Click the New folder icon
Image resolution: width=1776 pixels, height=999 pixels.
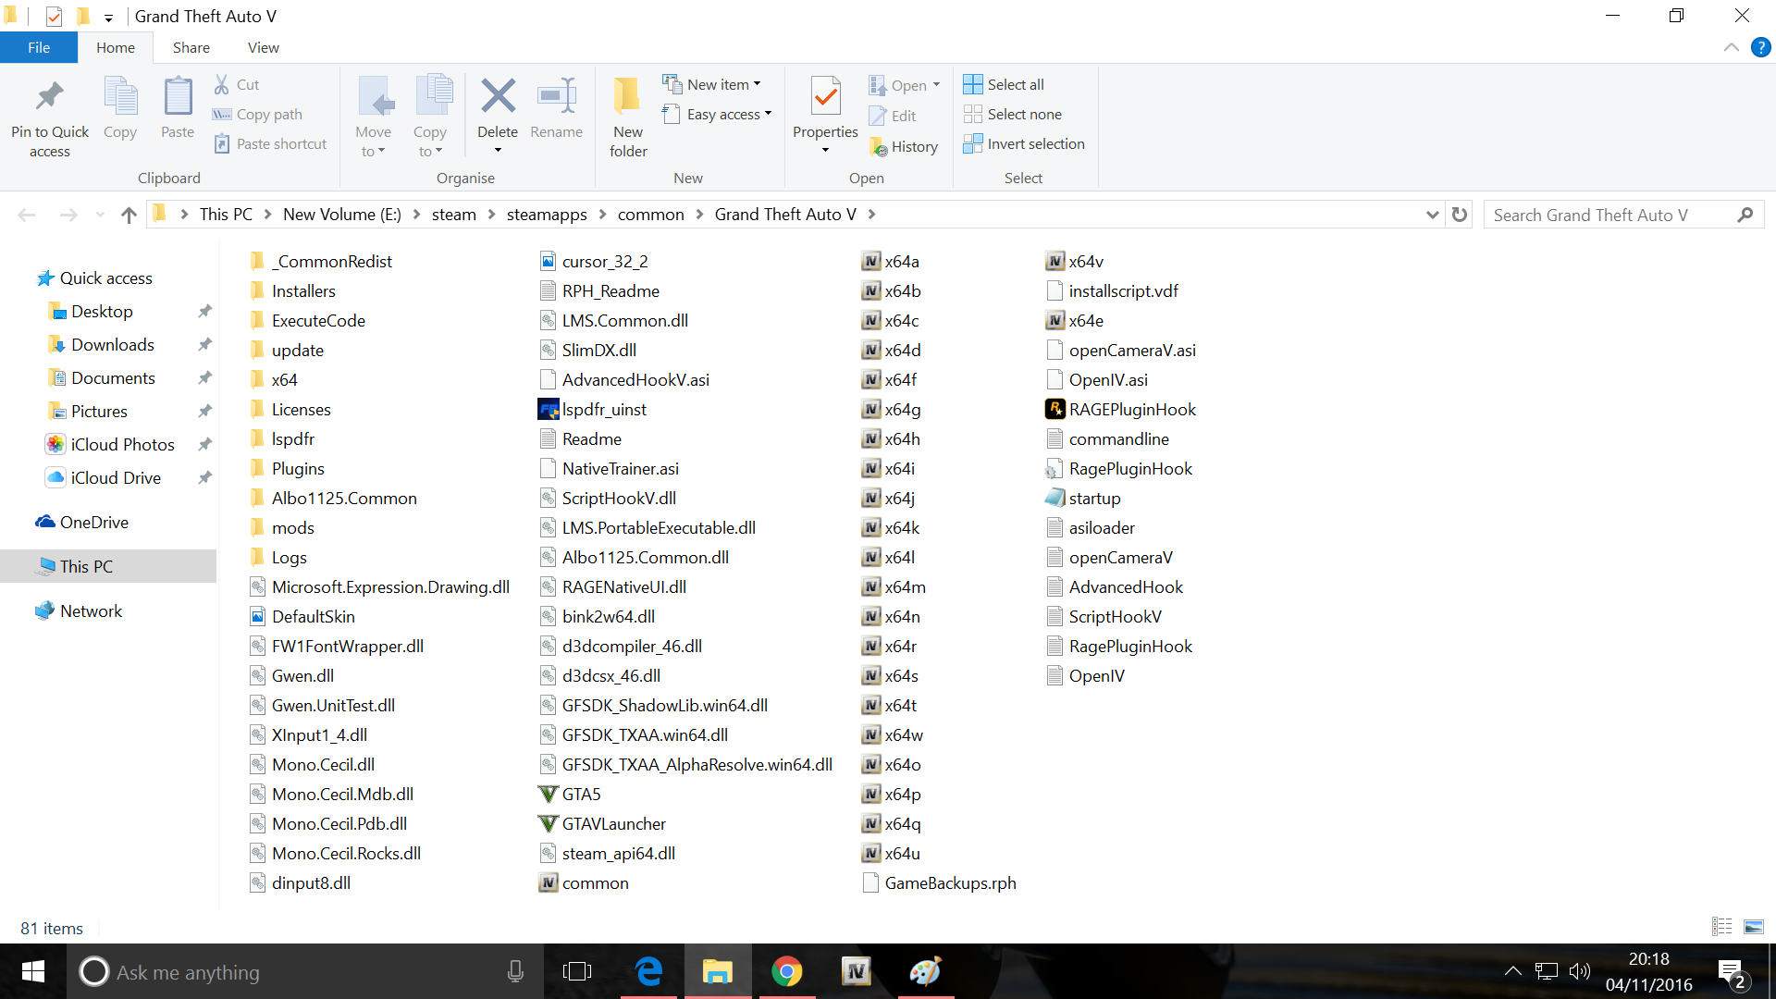(627, 96)
